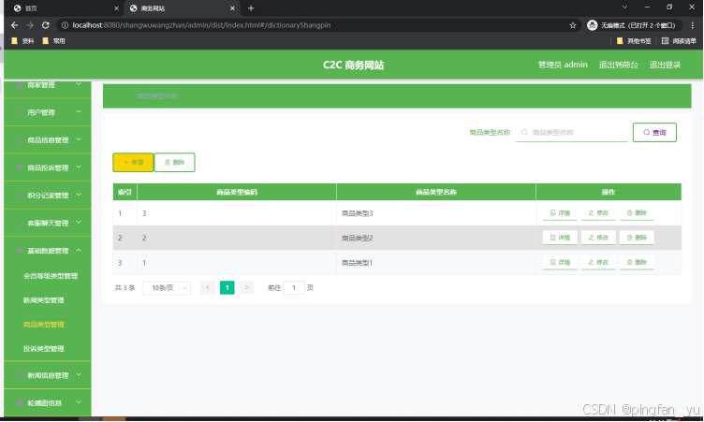Click the 前往 page number input
This screenshot has height=422, width=704.
(x=294, y=288)
